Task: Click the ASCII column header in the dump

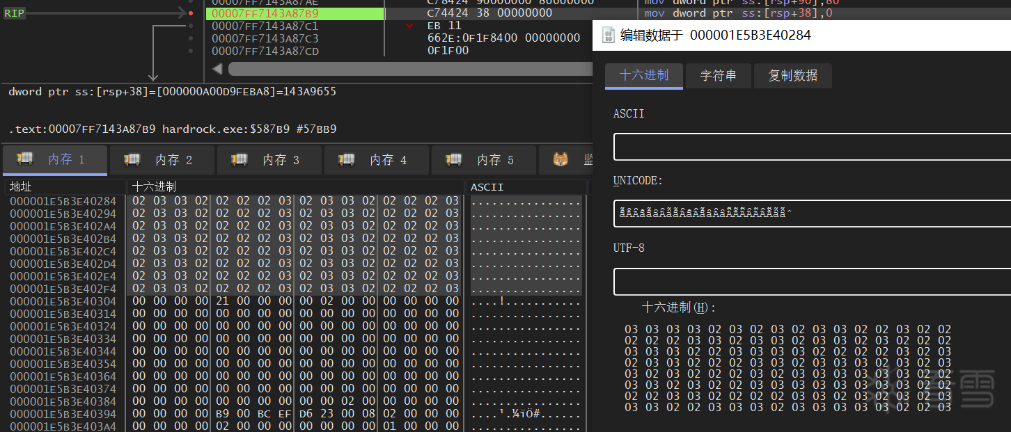Action: pos(526,186)
